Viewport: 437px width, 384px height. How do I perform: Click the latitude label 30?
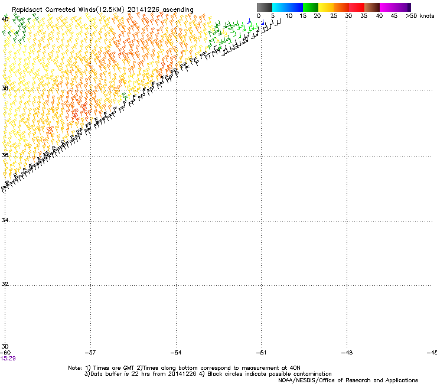(x=5, y=346)
